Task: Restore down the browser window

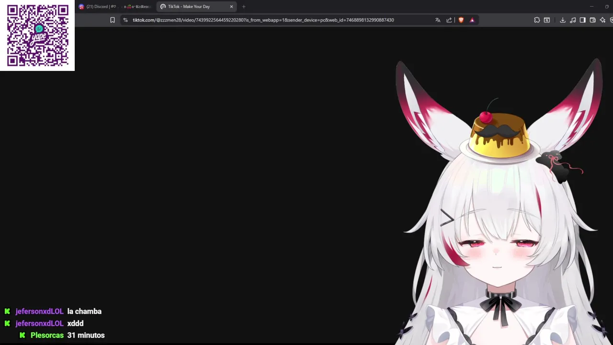Action: coord(607,7)
